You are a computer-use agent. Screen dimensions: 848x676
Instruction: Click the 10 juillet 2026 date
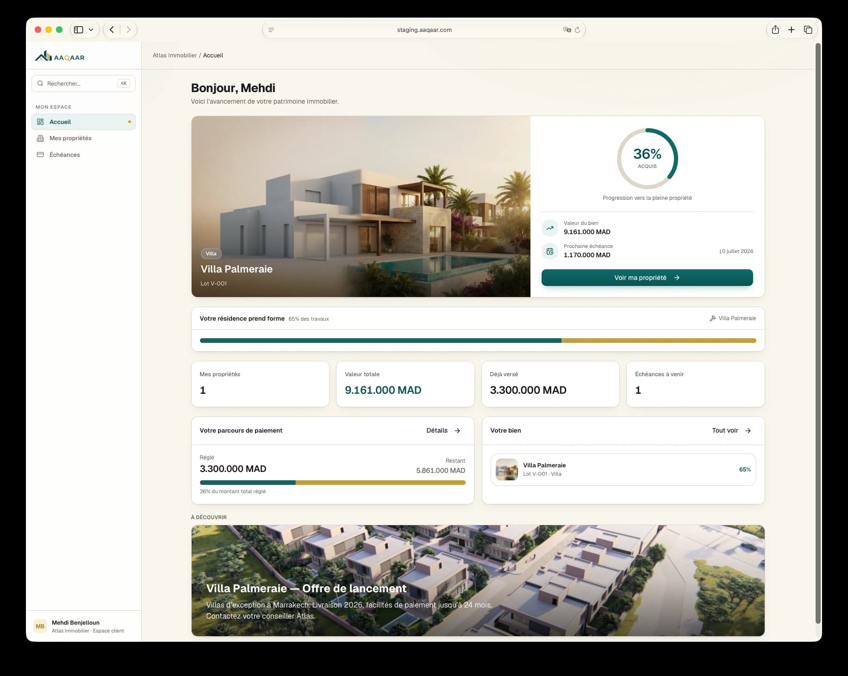coord(736,251)
